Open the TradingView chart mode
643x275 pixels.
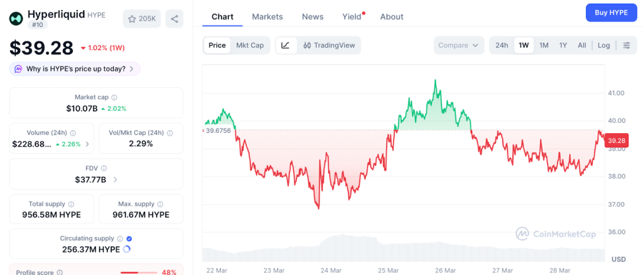coord(329,45)
